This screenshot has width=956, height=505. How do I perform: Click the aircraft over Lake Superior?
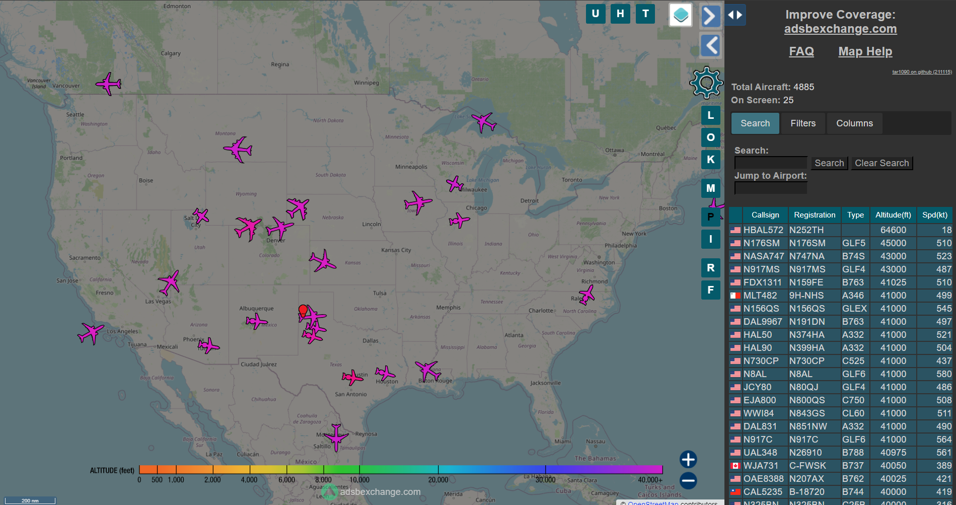point(484,122)
